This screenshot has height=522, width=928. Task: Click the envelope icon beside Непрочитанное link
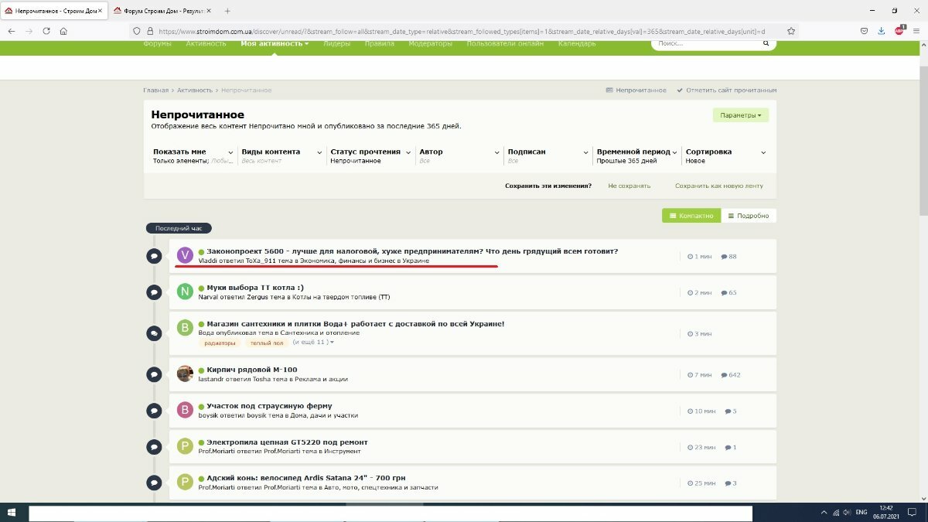point(609,90)
